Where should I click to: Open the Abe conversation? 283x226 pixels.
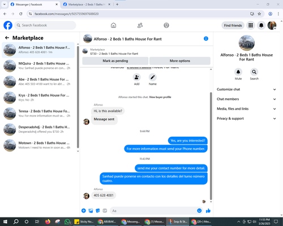click(38, 82)
